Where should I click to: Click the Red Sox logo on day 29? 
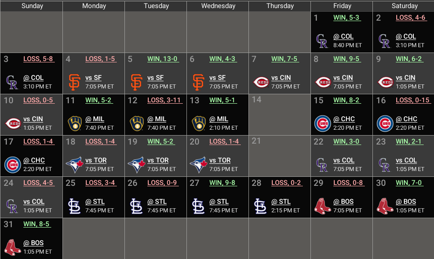(322, 206)
